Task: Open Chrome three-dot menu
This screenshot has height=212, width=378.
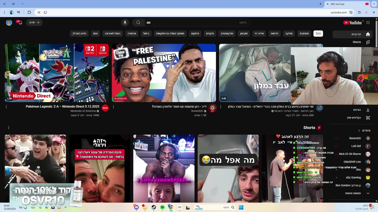Action: point(4,12)
